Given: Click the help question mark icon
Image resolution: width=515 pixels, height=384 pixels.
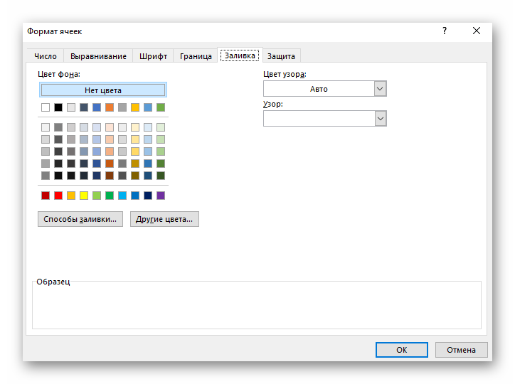Looking at the screenshot, I should (x=445, y=31).
